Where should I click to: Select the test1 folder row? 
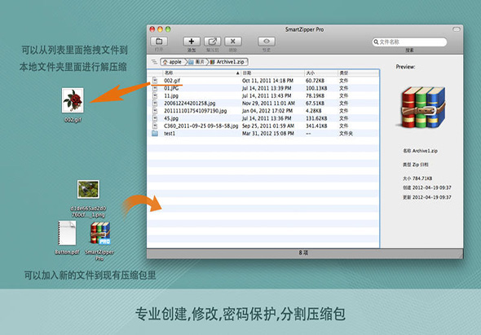tap(263, 134)
